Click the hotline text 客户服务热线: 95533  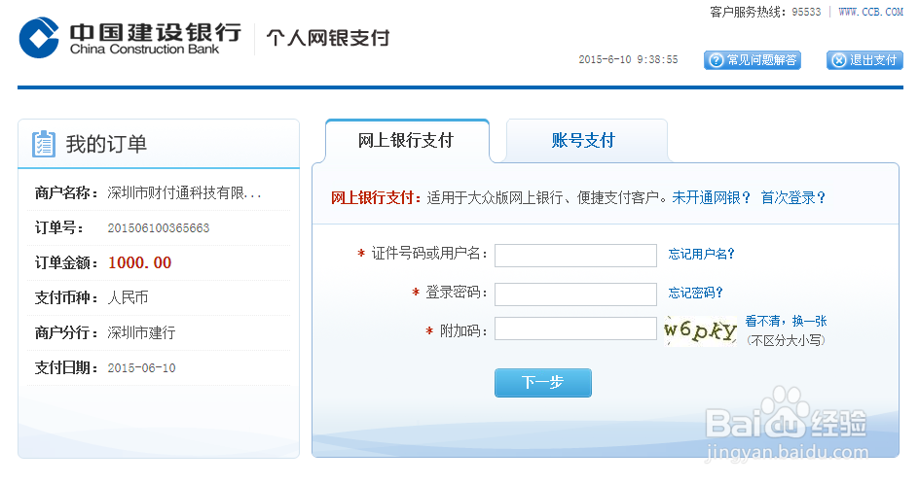point(765,12)
